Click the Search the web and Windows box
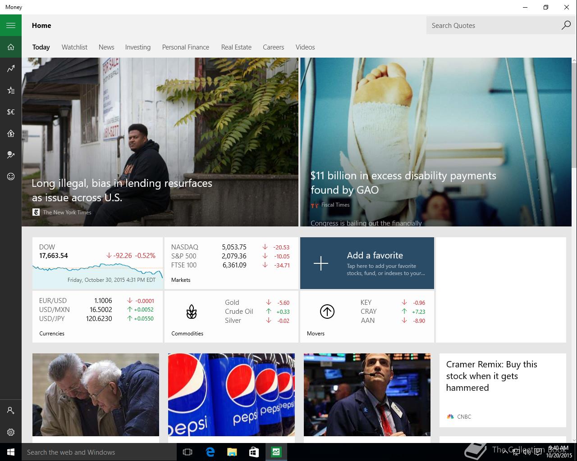This screenshot has width=577, height=461. 99,452
